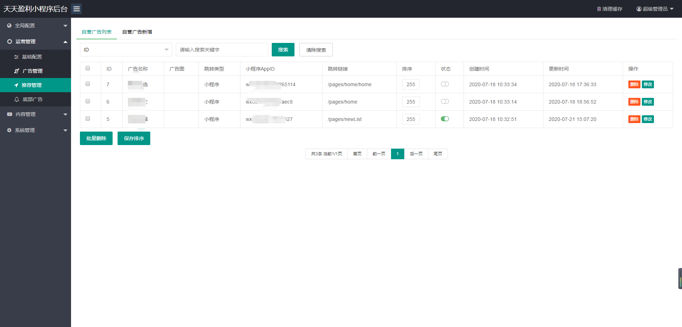Click the search keyword input field
The height and width of the screenshot is (327, 682).
(x=222, y=50)
